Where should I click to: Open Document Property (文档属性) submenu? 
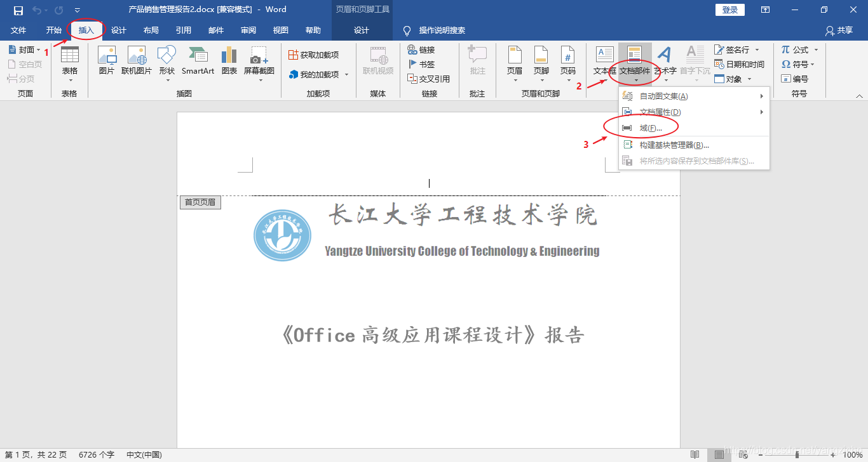click(694, 112)
